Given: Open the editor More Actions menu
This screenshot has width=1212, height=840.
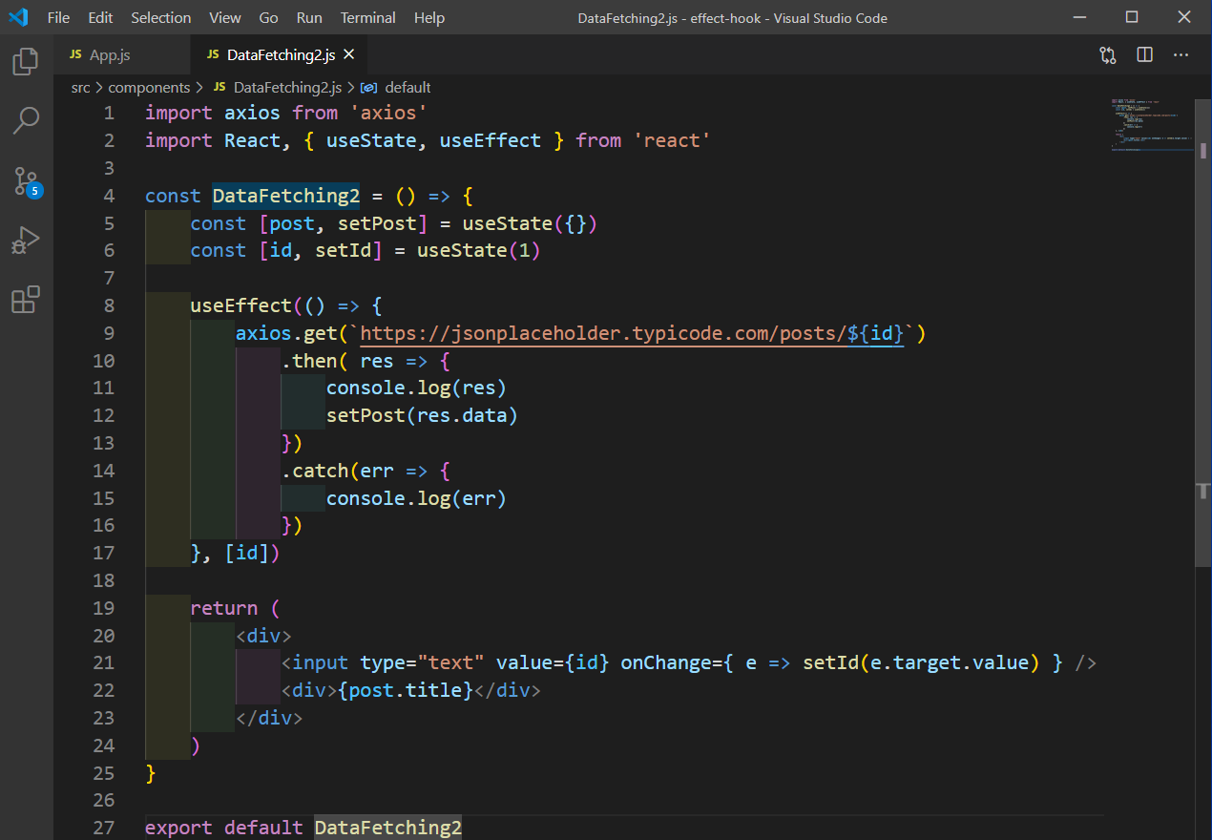Looking at the screenshot, I should tap(1181, 55).
